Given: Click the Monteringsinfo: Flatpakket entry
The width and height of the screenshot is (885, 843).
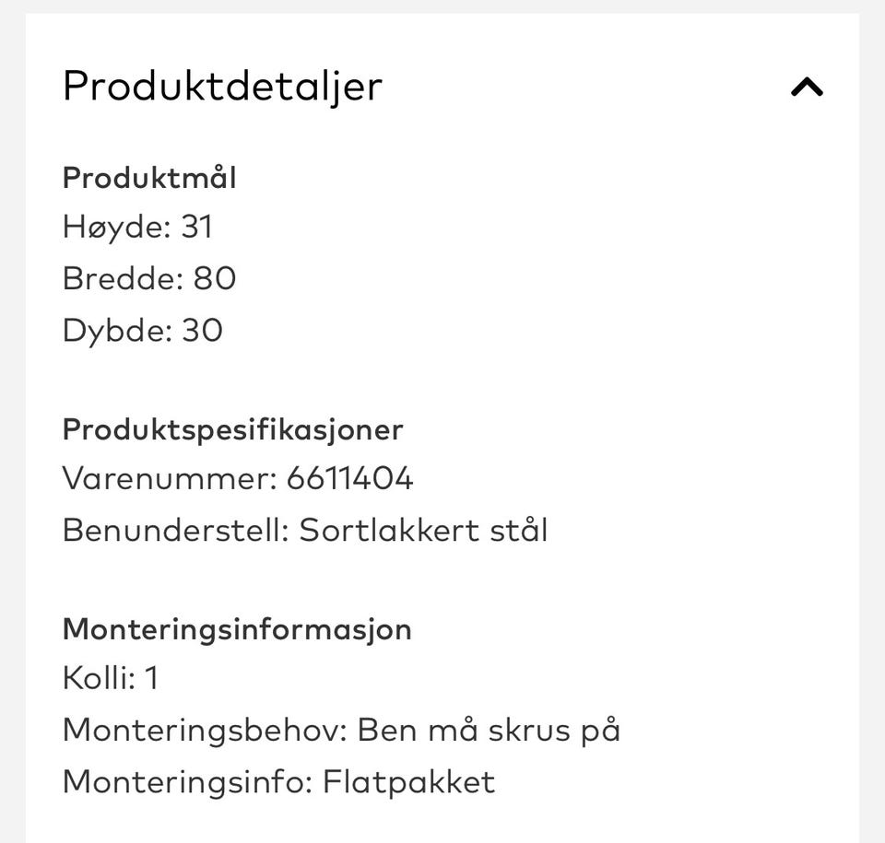Looking at the screenshot, I should click(x=278, y=781).
